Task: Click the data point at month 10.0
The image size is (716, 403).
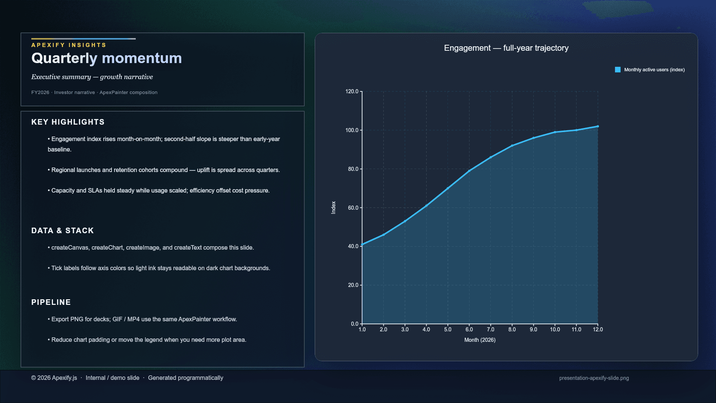Action: (x=555, y=132)
